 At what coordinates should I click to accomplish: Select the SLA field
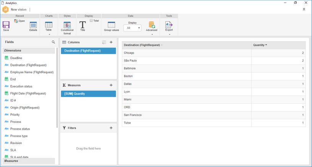click(x=13, y=150)
